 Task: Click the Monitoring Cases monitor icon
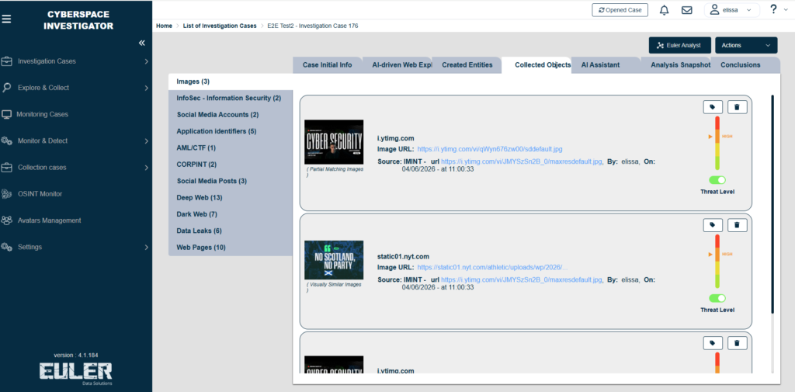(6, 114)
